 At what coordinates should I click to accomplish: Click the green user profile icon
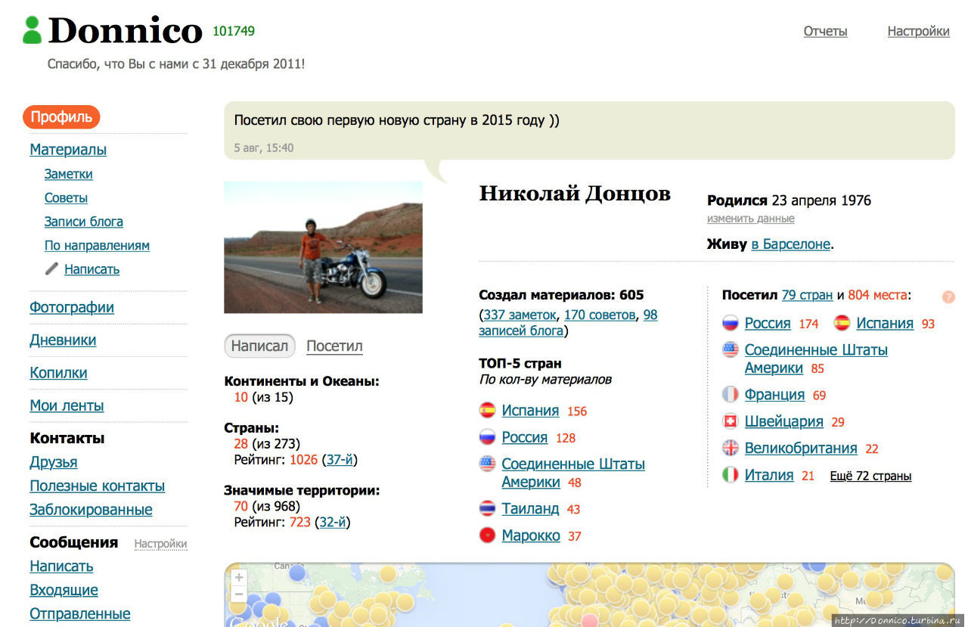(x=32, y=30)
